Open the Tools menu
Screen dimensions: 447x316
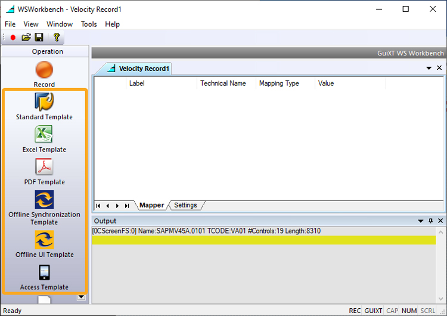(x=89, y=24)
